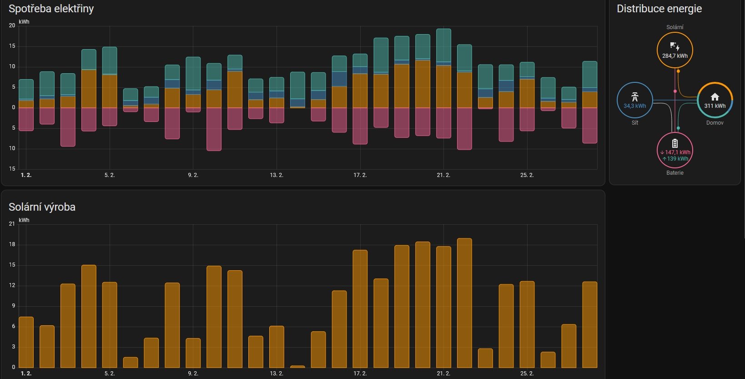Click the home icon in the Domov circle
Screen dimensions: 745x379
[x=715, y=96]
